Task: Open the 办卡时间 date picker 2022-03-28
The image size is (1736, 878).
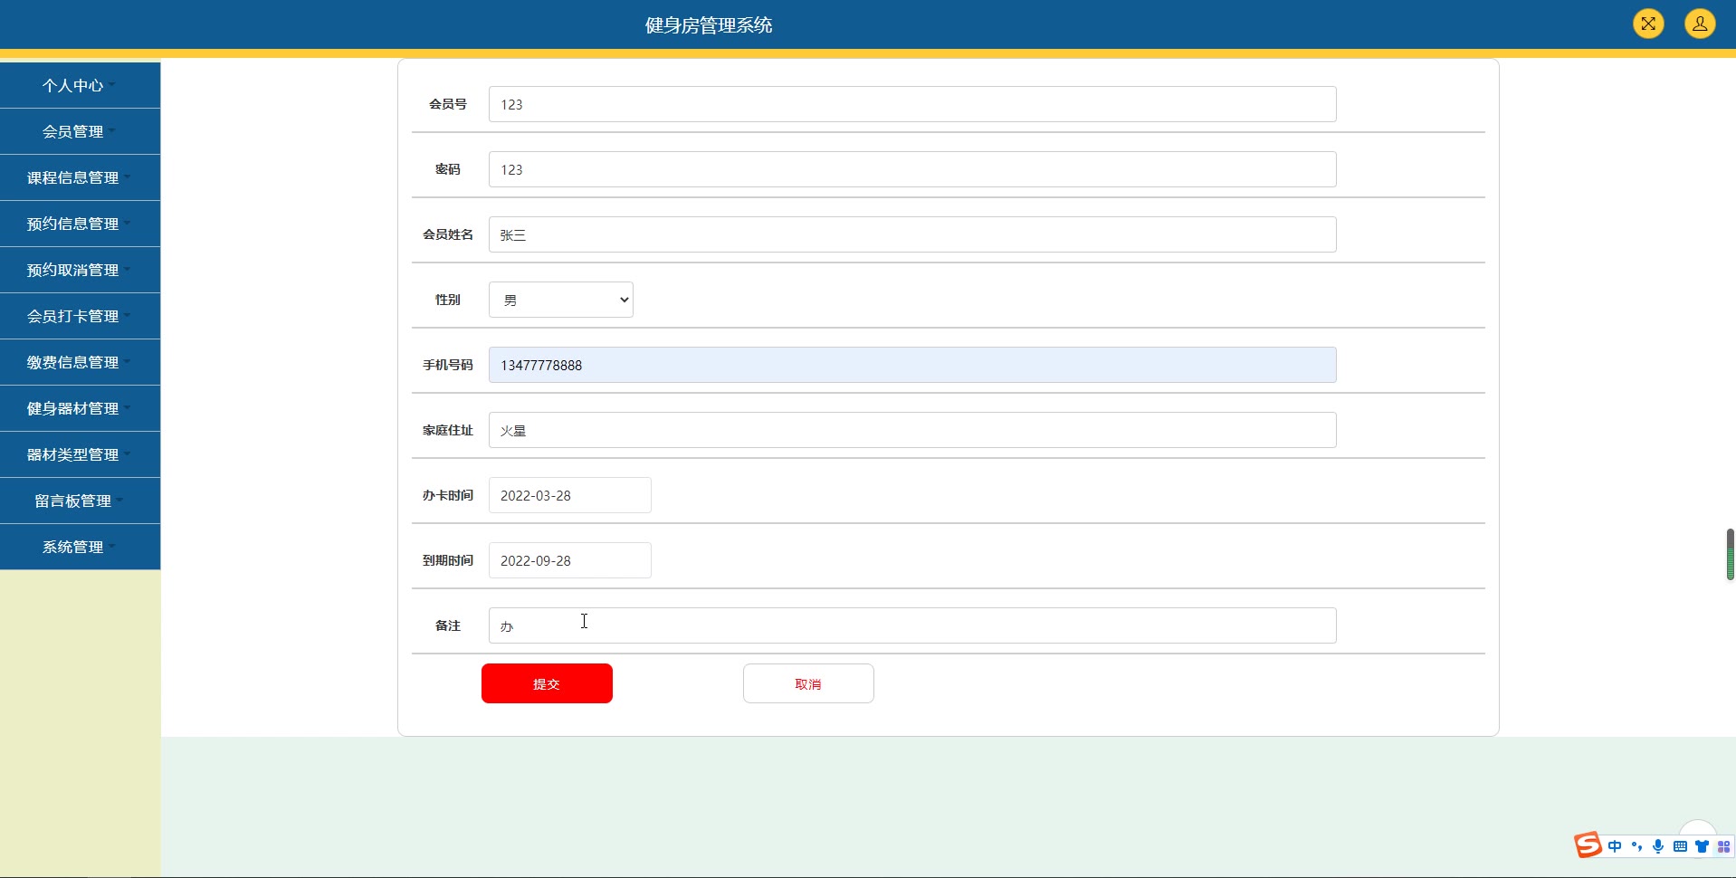Action: 570,495
